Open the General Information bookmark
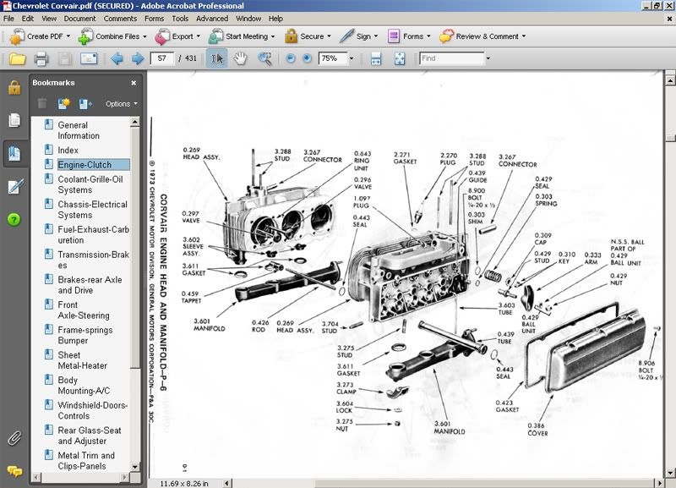Image resolution: width=676 pixels, height=488 pixels. [79, 130]
